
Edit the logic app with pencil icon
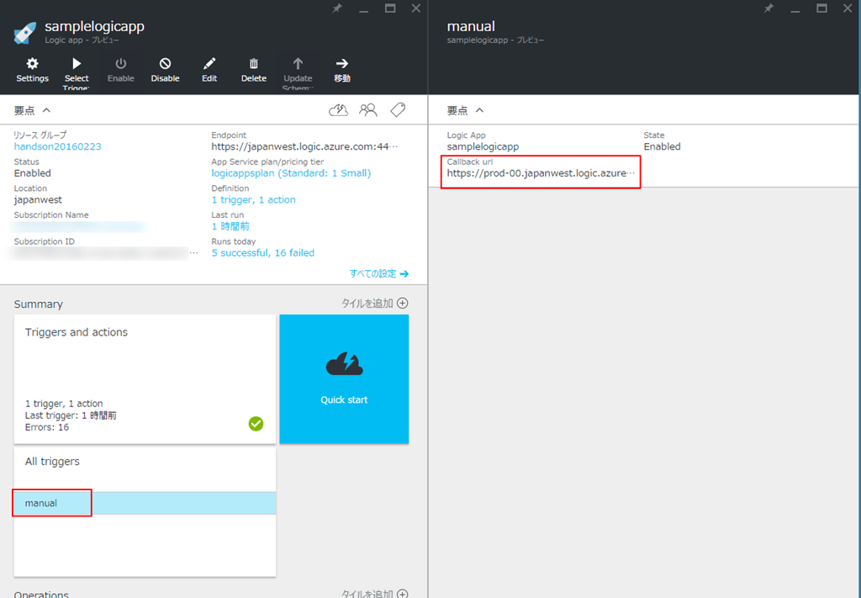[x=209, y=70]
